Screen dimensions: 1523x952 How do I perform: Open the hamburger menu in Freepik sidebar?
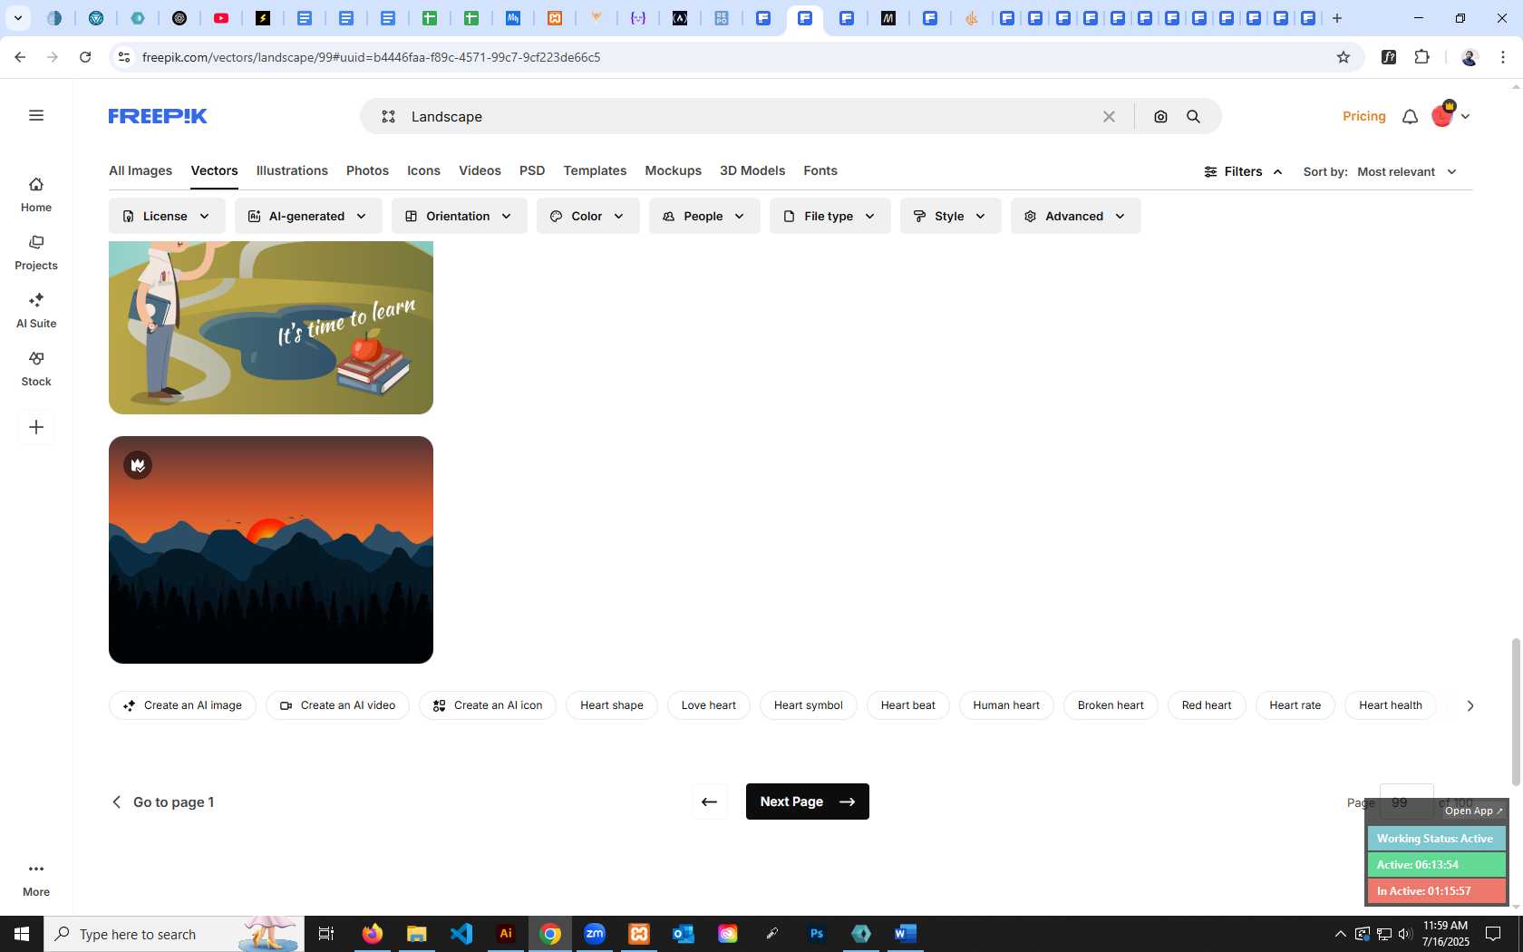tap(36, 115)
